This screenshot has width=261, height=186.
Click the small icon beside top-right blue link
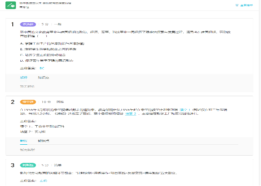pyautogui.click(x=237, y=5)
